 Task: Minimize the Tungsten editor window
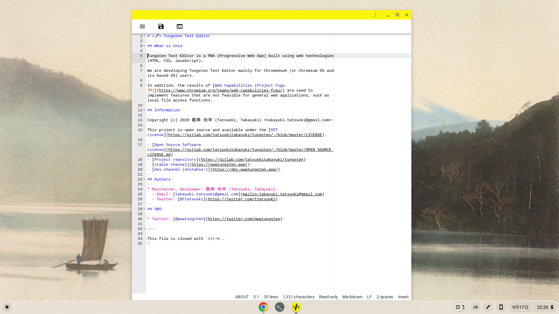coord(388,15)
